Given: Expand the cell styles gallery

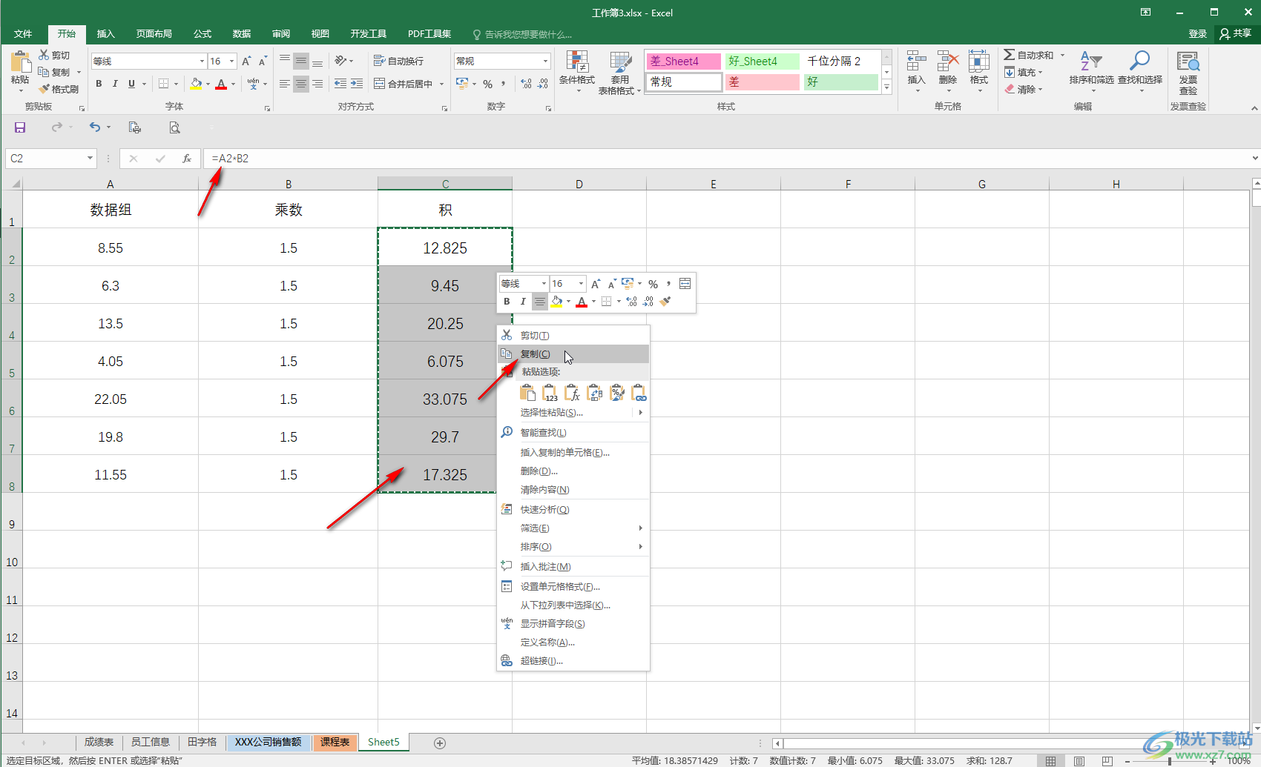Looking at the screenshot, I should 886,87.
